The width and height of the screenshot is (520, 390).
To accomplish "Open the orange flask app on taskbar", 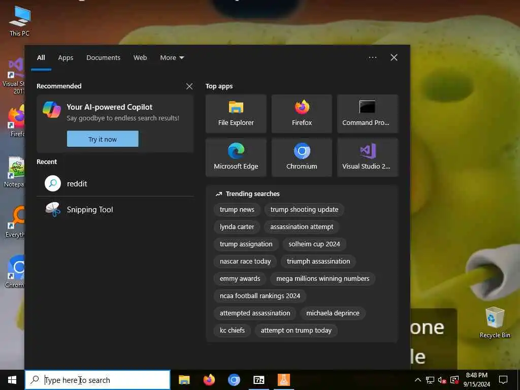I will tap(283, 380).
